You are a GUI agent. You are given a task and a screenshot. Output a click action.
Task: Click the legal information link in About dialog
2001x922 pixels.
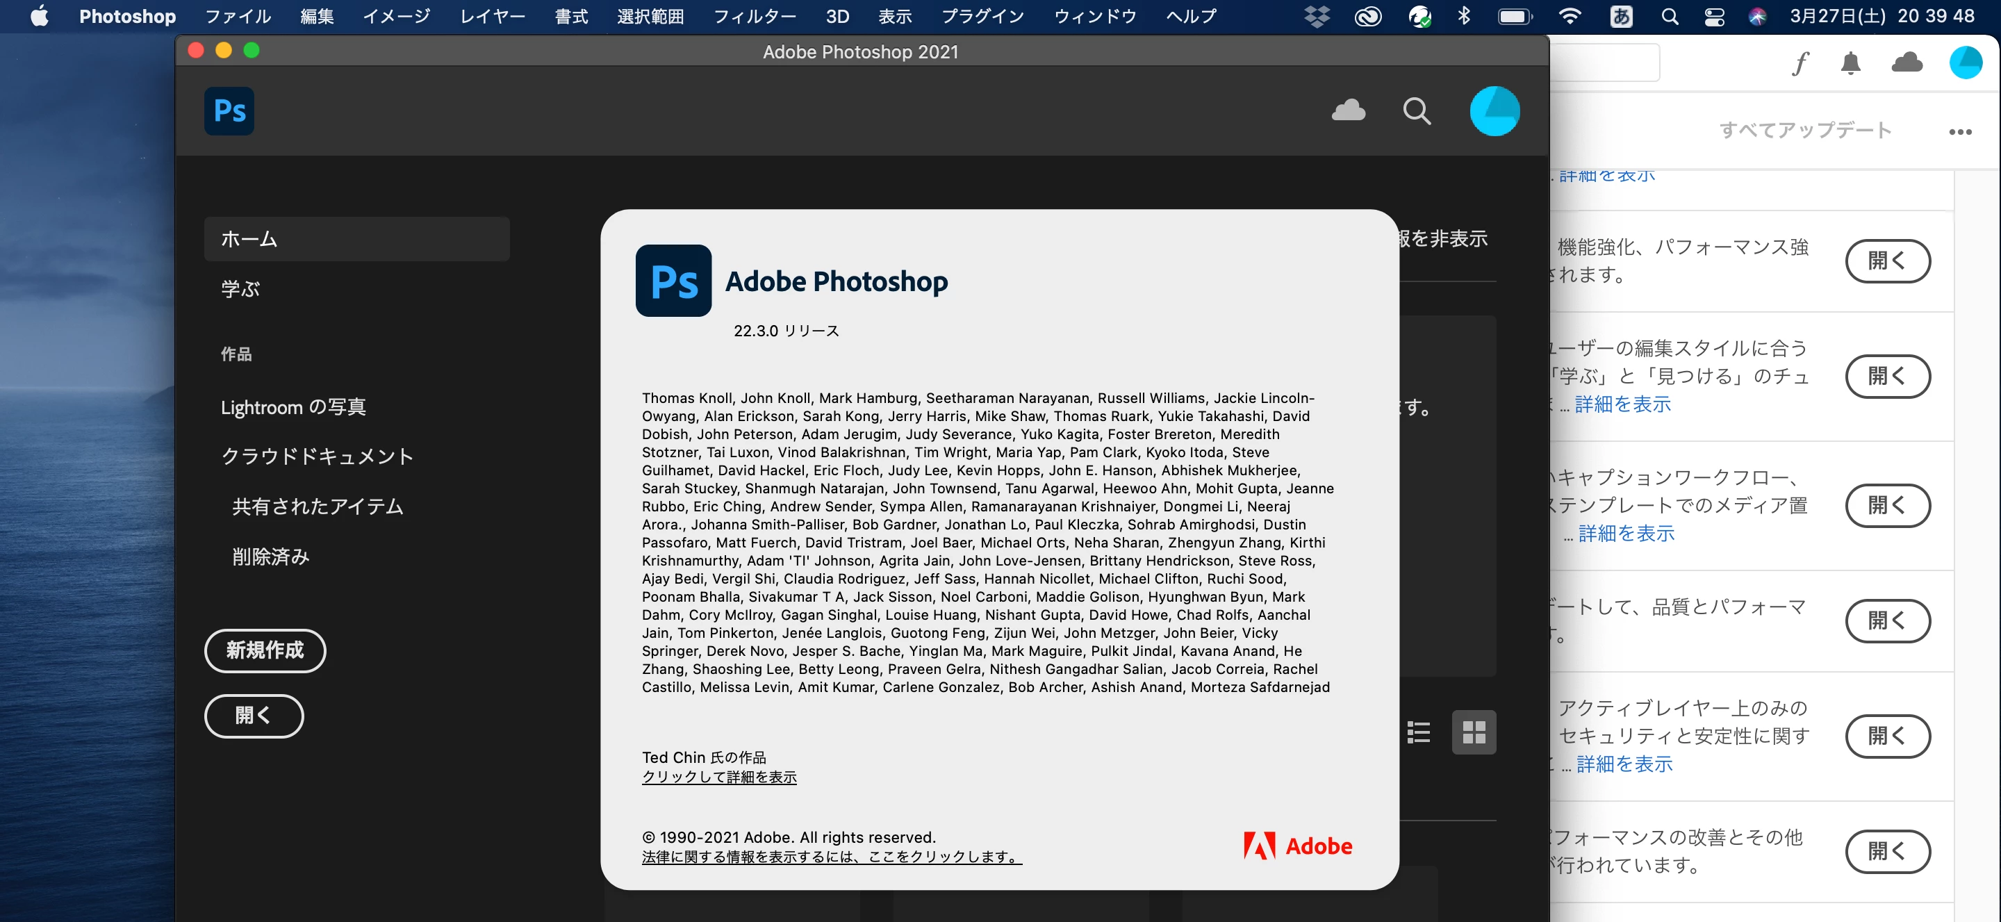(831, 856)
